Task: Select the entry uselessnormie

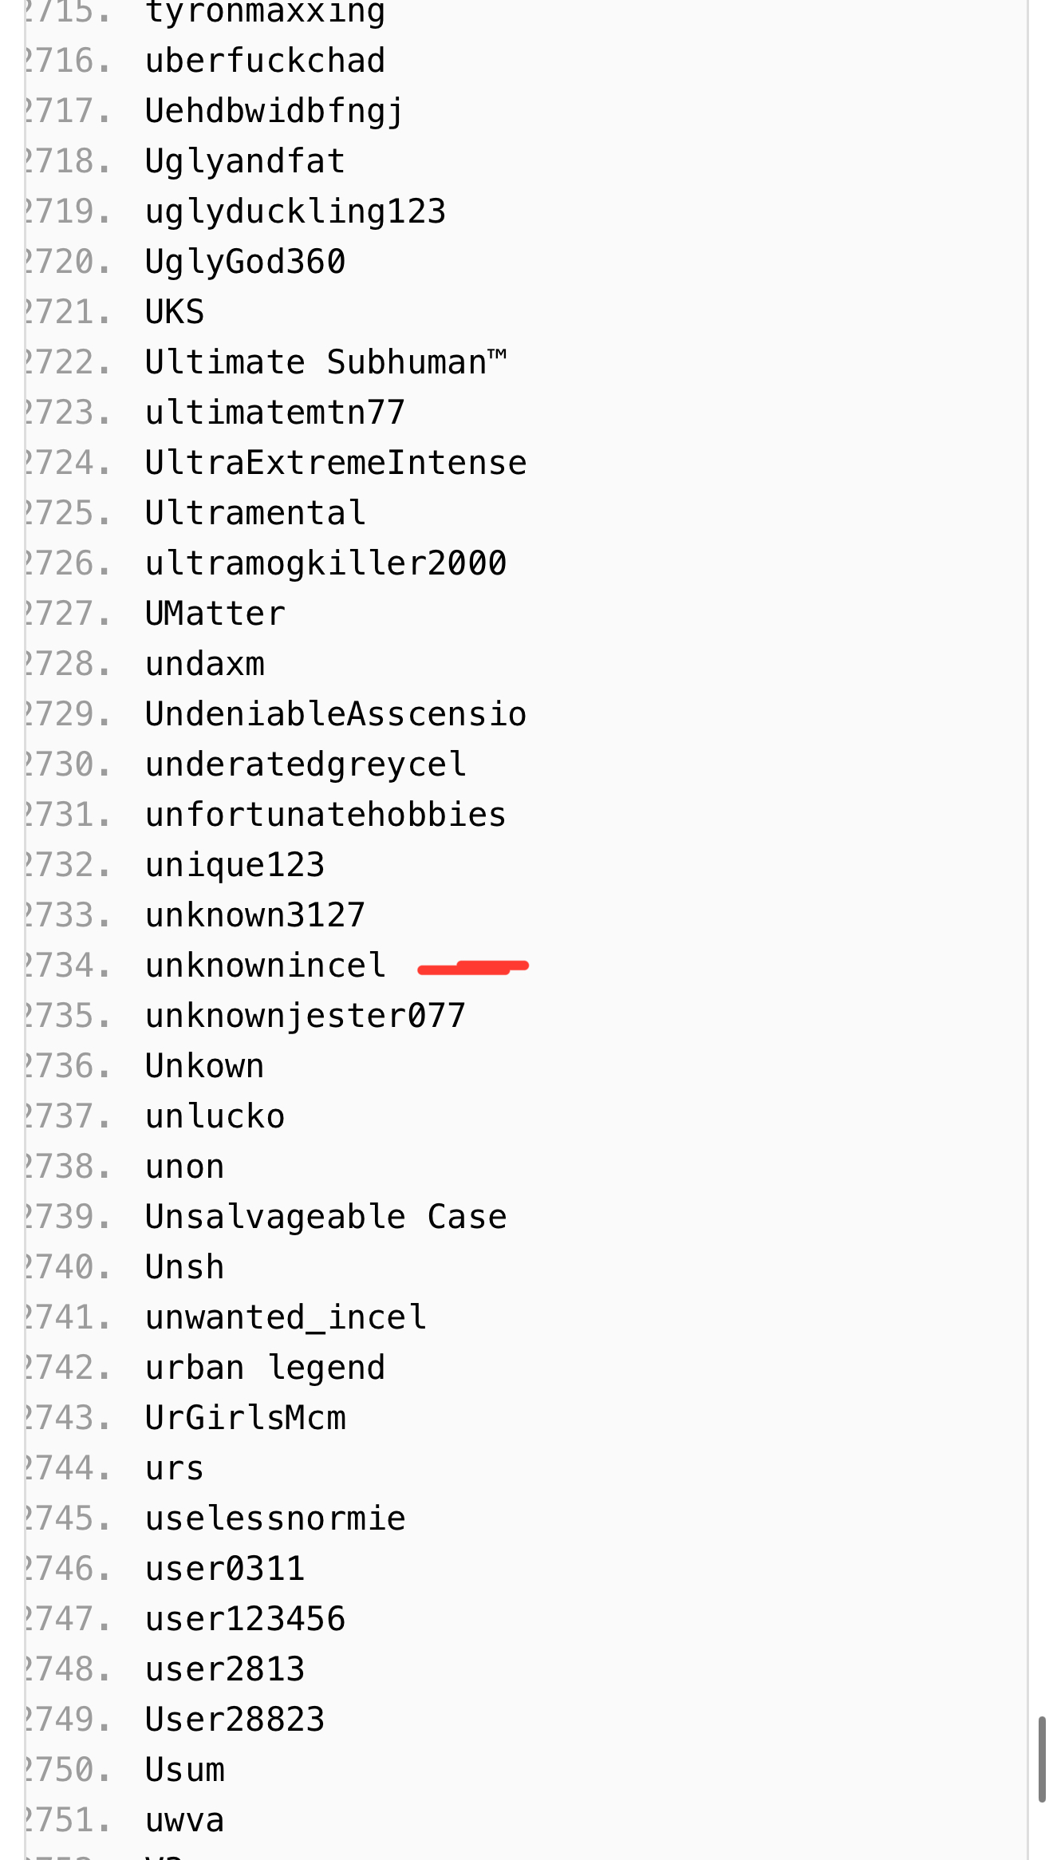Action: [x=275, y=1518]
